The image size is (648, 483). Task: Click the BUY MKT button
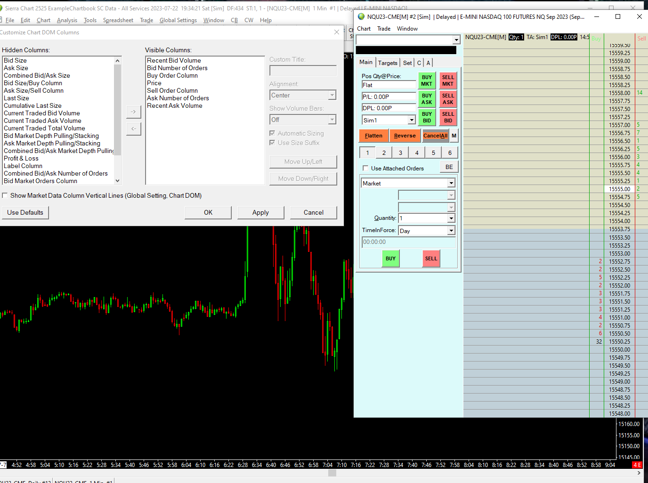[x=427, y=80]
